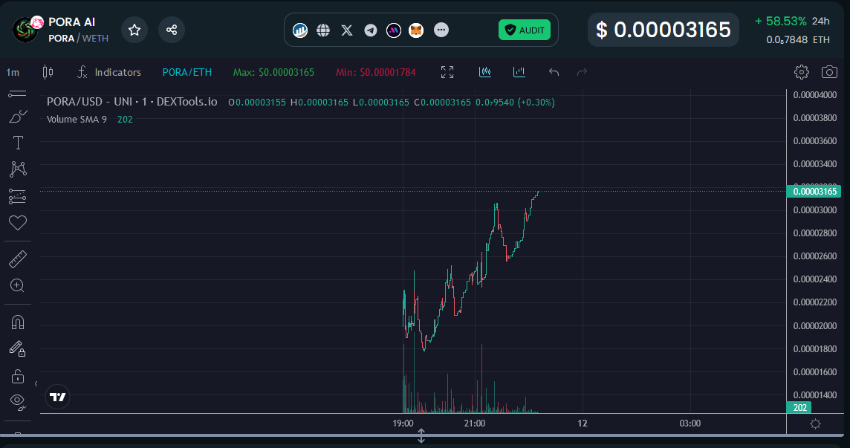Viewport: 850px width, 448px height.
Task: View the AUDIT report
Action: 525,30
